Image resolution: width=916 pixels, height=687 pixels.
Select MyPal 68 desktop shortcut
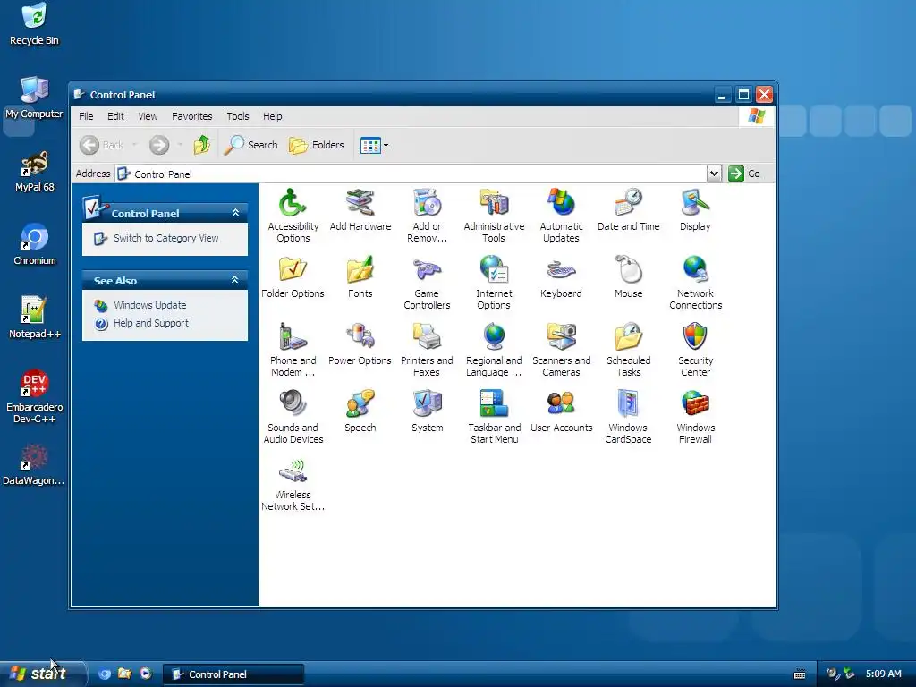coord(35,172)
